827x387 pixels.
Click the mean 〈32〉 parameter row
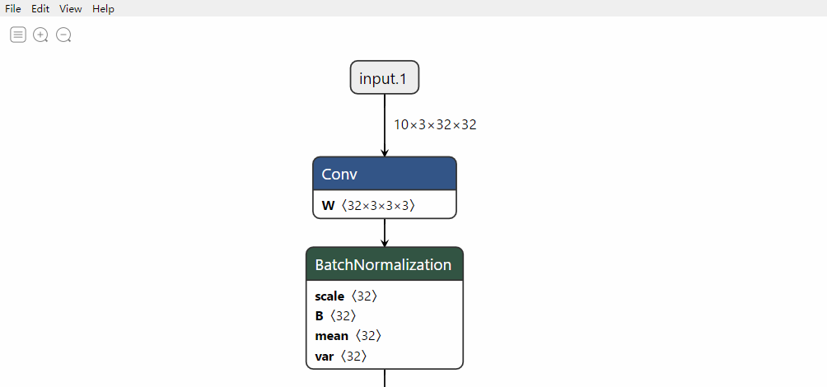[385, 336]
